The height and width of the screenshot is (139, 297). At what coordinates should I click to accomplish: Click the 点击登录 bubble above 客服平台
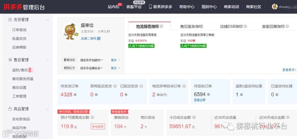pos(139,2)
